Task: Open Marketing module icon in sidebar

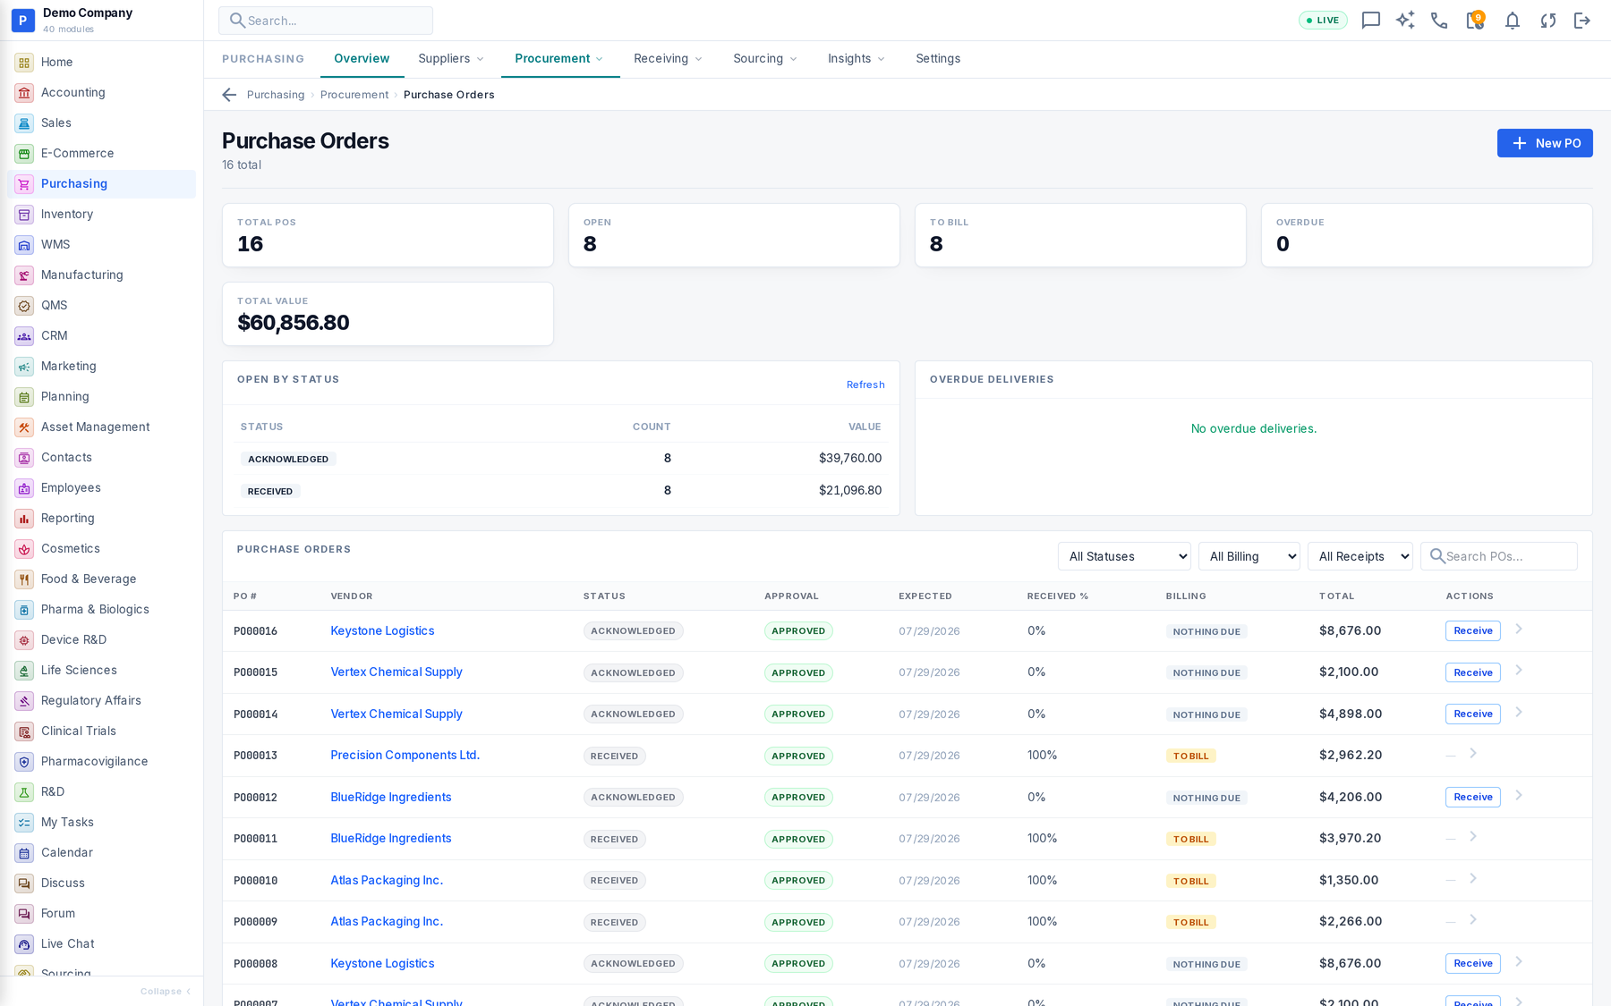Action: tap(24, 367)
